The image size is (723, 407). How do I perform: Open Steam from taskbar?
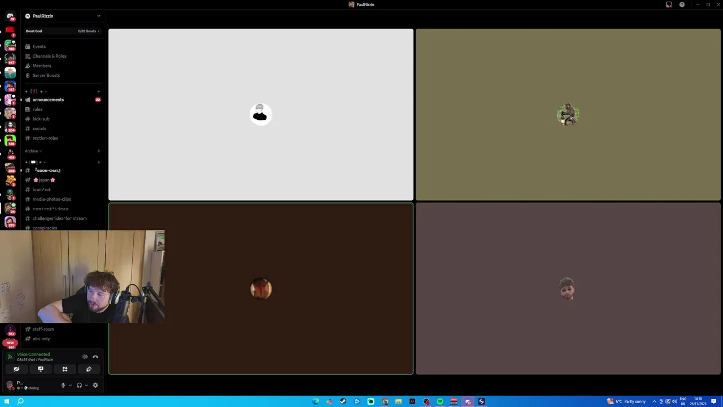[x=343, y=401]
